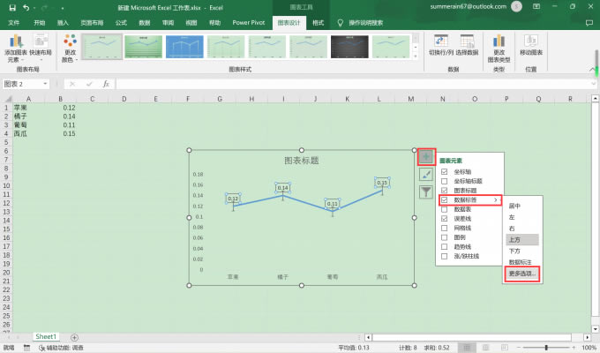
Task: Expand the 数据标签 submenu arrow
Action: click(x=497, y=200)
